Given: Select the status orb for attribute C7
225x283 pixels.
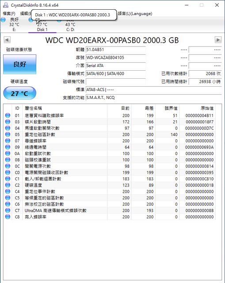Looking at the screenshot, I should click(x=8, y=210).
